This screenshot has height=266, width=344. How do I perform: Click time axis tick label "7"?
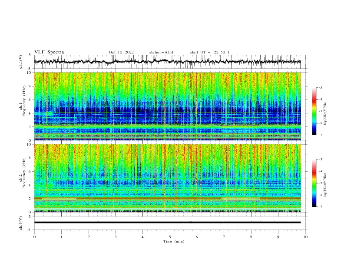pos(224,237)
